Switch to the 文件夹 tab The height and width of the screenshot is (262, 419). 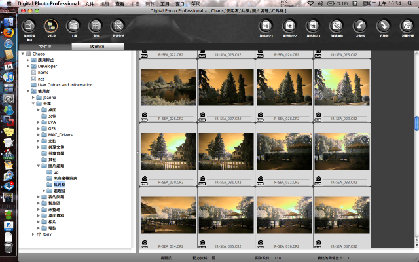(45, 47)
